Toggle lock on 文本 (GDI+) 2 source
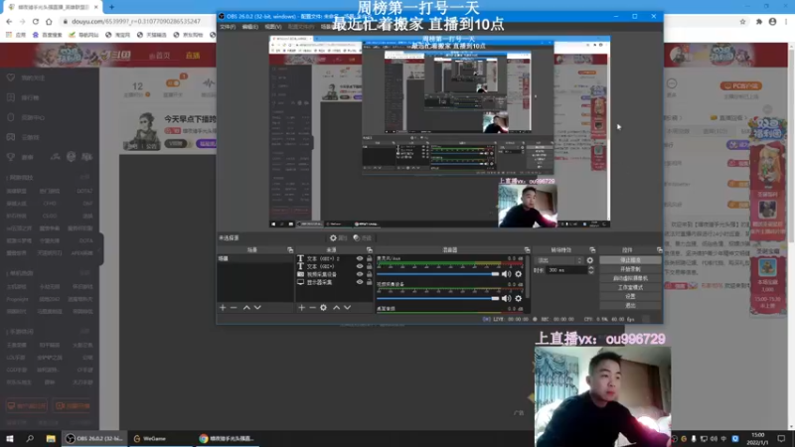Image resolution: width=795 pixels, height=447 pixels. (x=369, y=258)
